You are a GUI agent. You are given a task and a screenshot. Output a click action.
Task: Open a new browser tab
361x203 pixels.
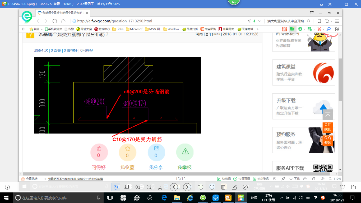click(94, 13)
